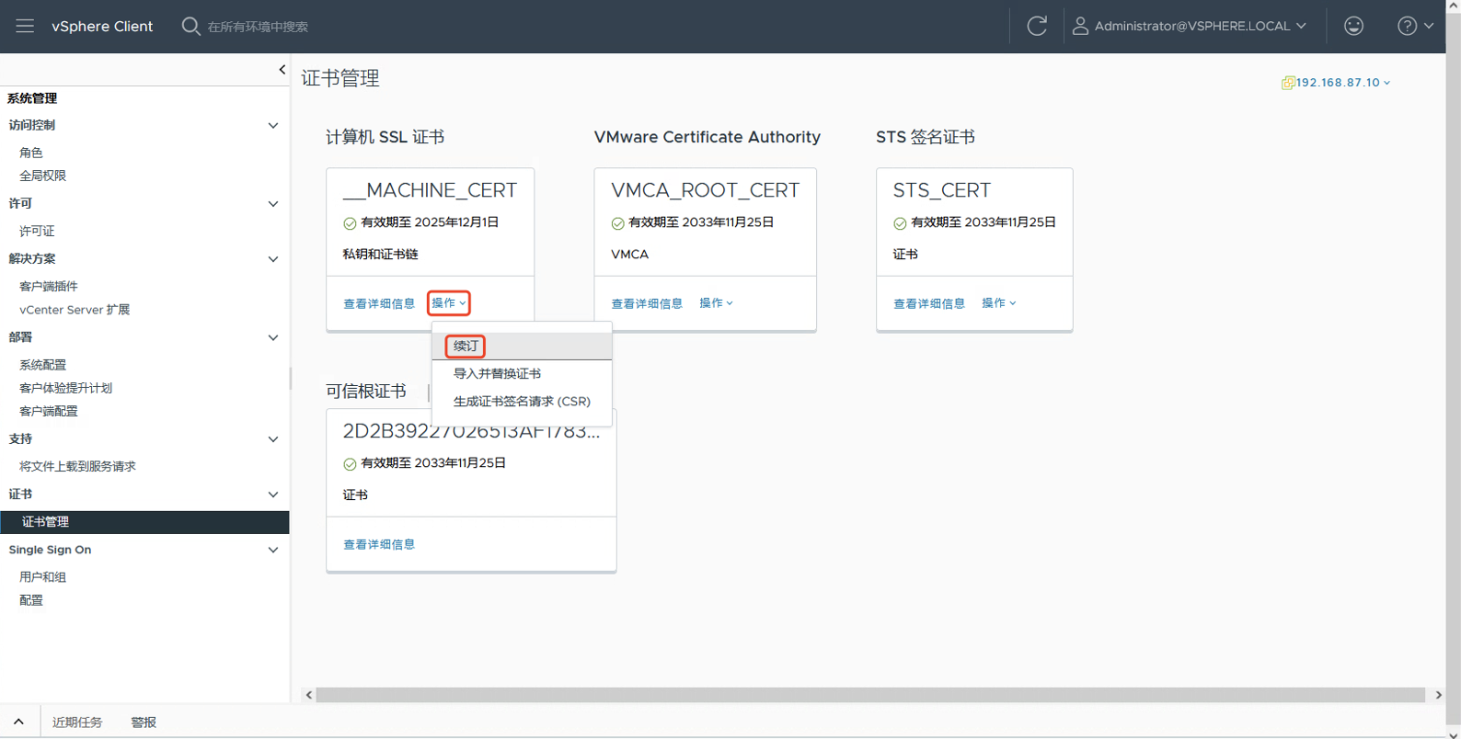Go to 客户端配置 in sidebar

(x=49, y=411)
